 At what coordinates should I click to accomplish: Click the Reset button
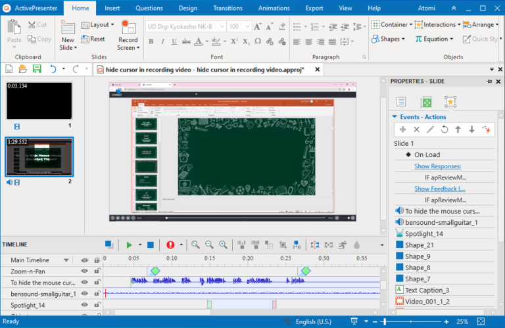[x=93, y=39]
